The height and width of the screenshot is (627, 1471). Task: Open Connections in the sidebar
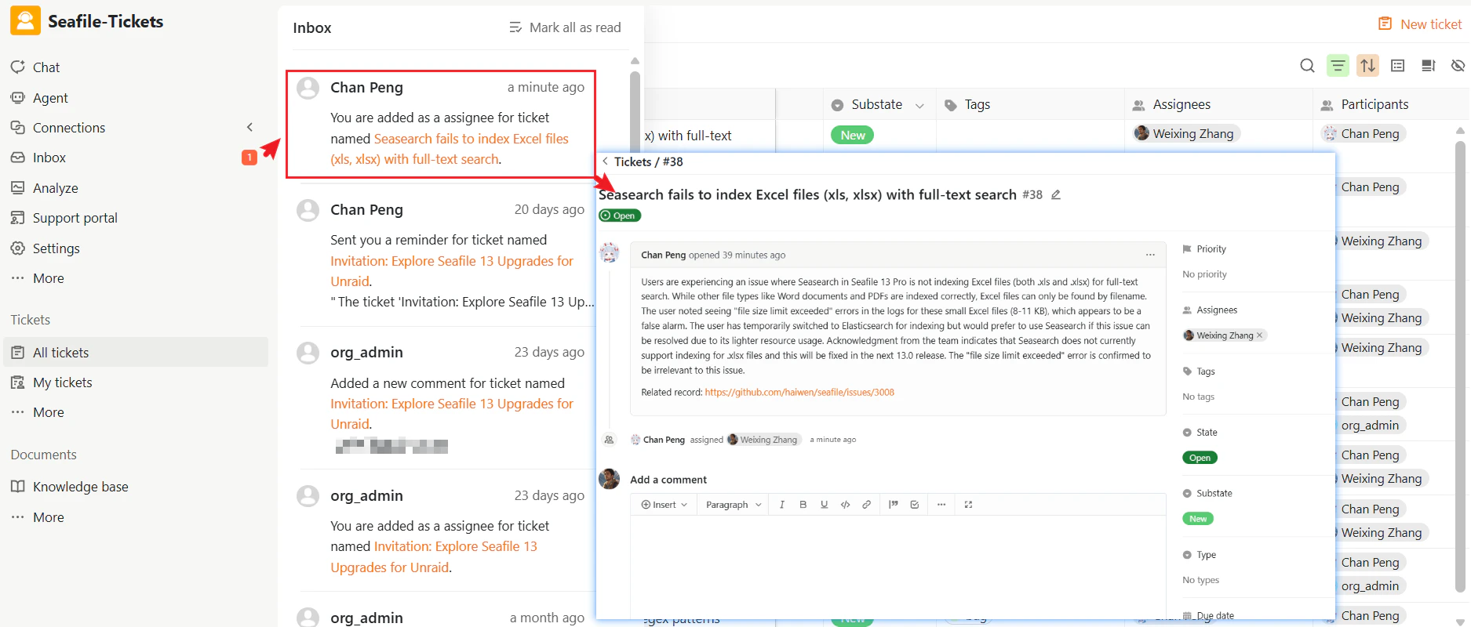69,128
